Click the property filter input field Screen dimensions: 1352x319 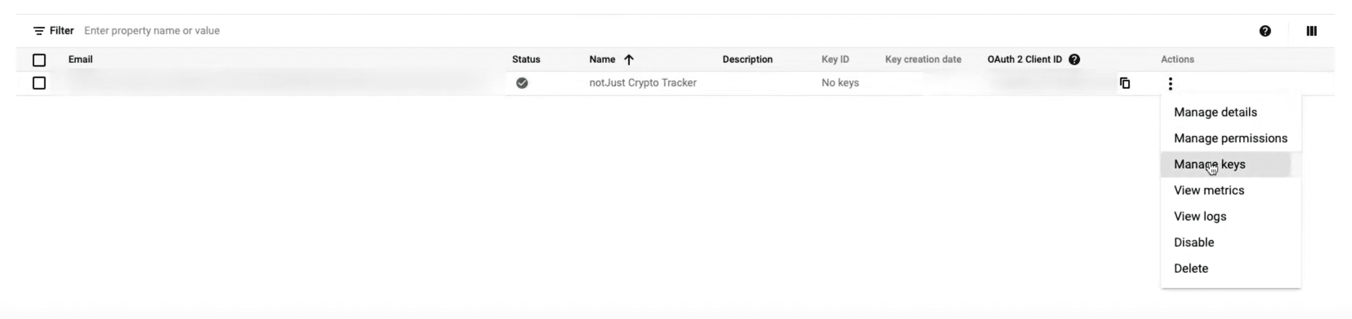[x=152, y=31]
